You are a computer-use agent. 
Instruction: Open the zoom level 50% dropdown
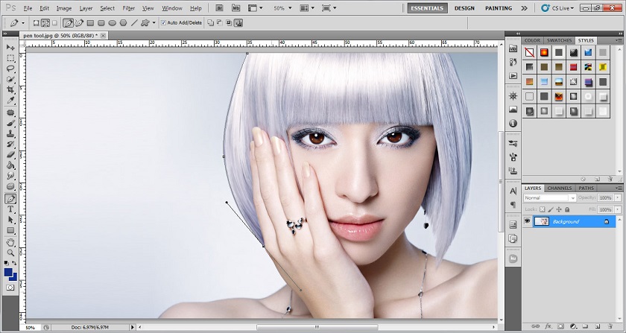pyautogui.click(x=282, y=8)
